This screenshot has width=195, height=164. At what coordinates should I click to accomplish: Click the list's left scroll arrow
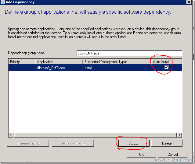(11, 135)
